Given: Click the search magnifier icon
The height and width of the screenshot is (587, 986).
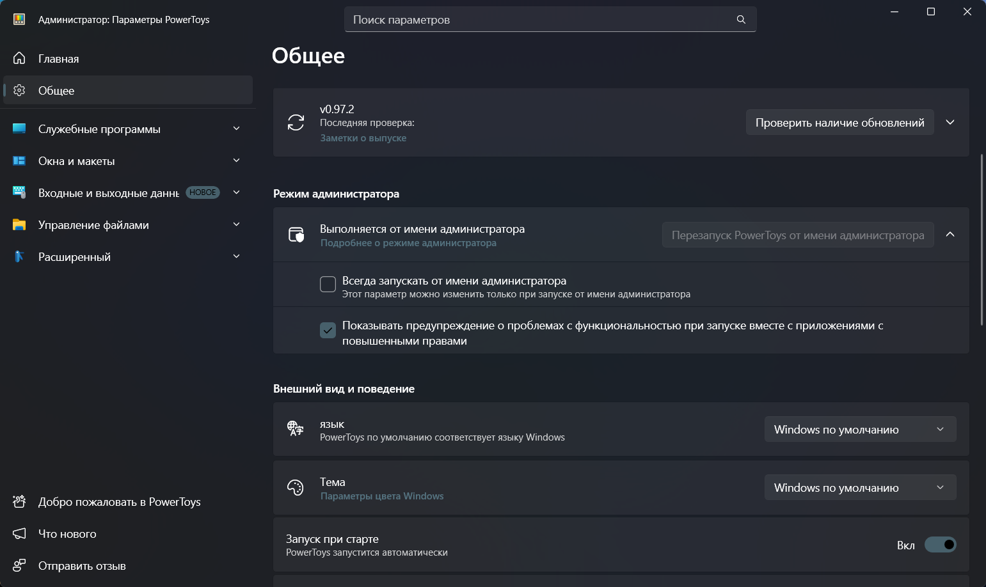Looking at the screenshot, I should [741, 19].
